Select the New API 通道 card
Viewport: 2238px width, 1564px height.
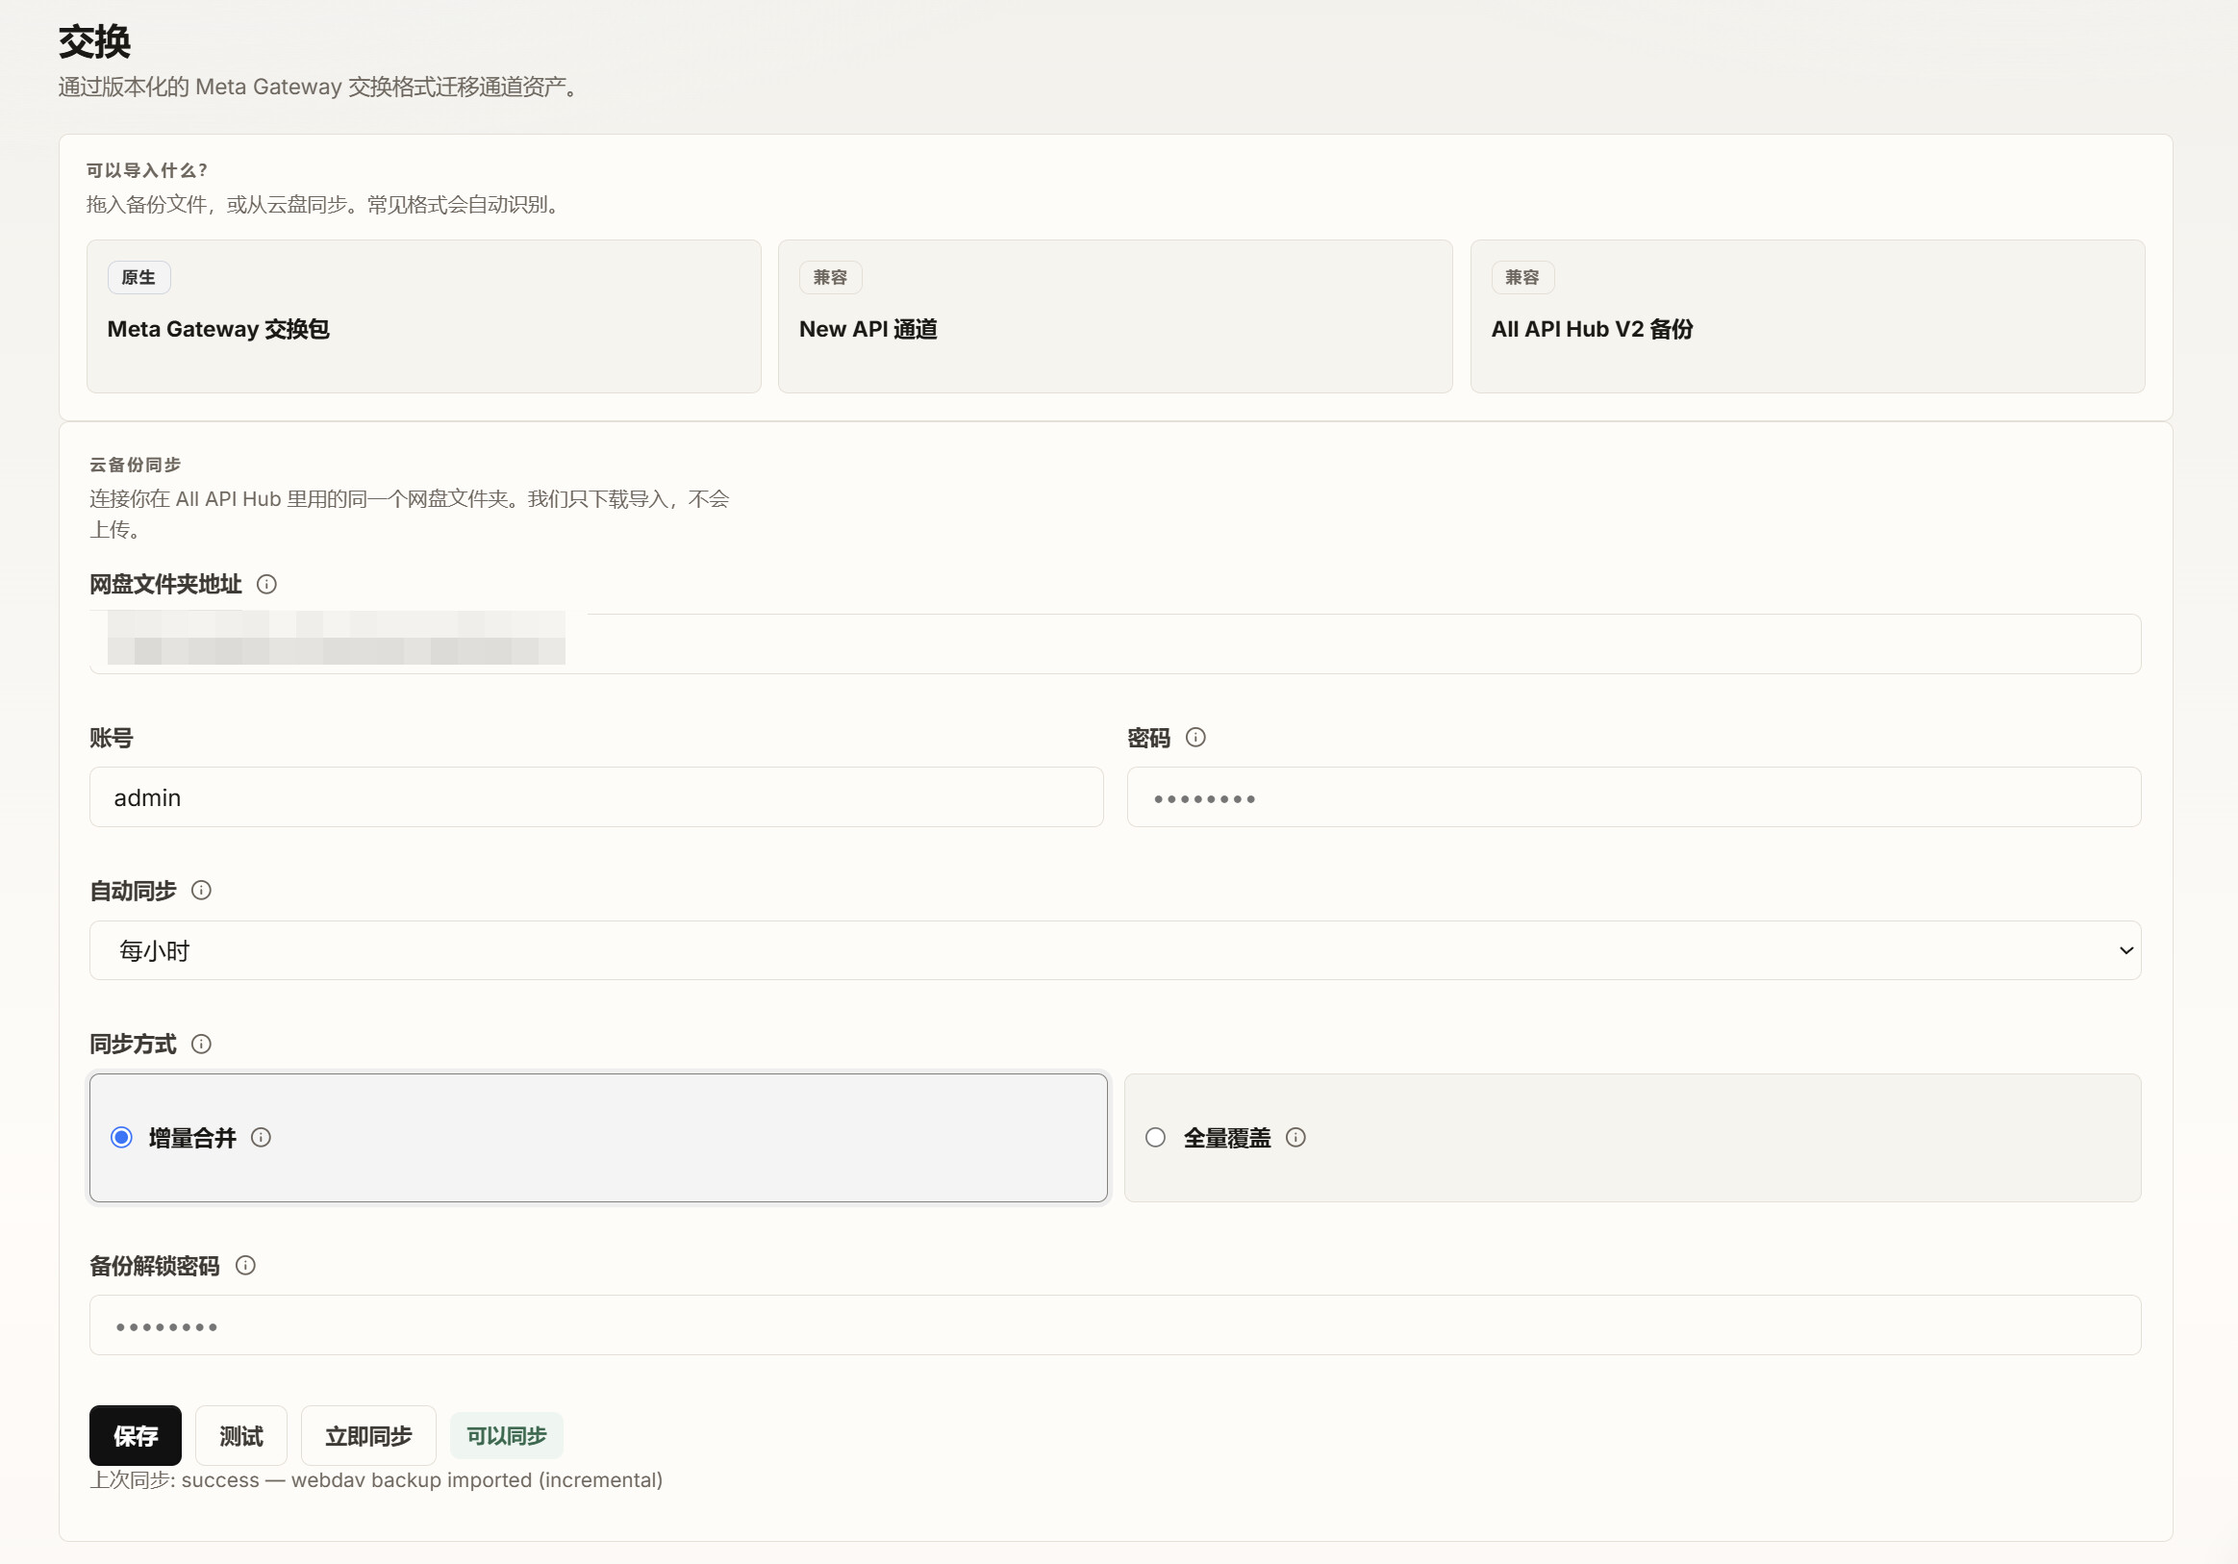(1115, 316)
